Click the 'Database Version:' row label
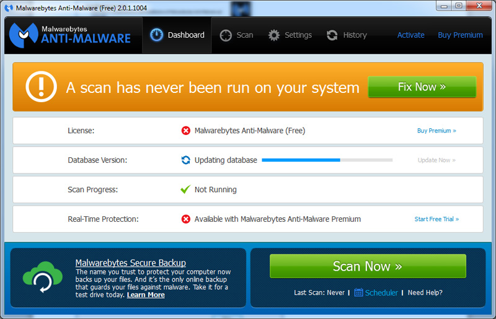 coord(97,160)
